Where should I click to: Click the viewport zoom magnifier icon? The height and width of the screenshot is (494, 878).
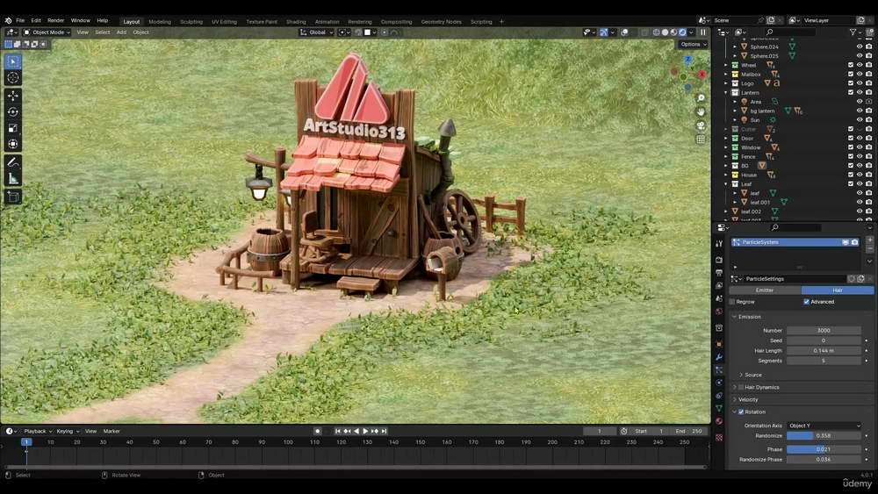point(701,98)
